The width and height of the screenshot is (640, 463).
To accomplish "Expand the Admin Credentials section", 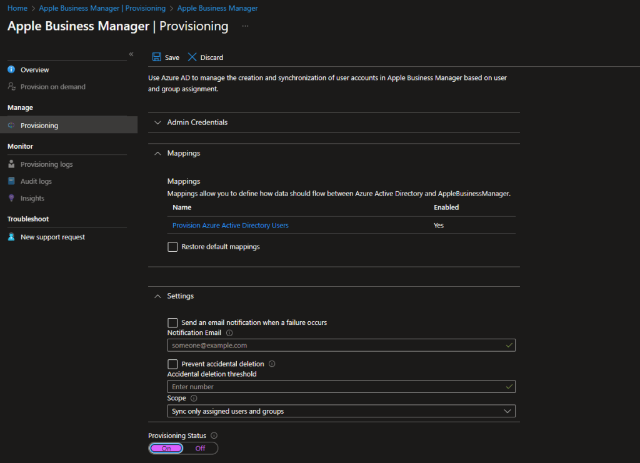I will (157, 122).
